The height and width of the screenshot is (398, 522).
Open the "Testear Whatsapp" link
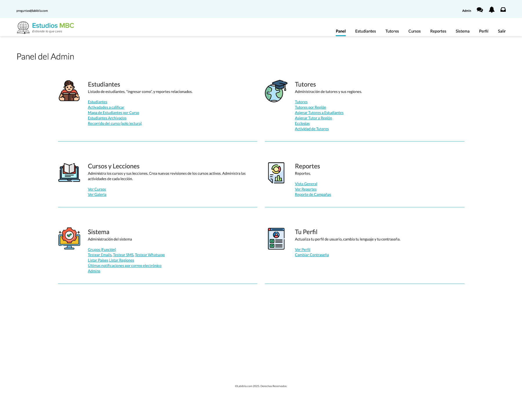coord(150,255)
